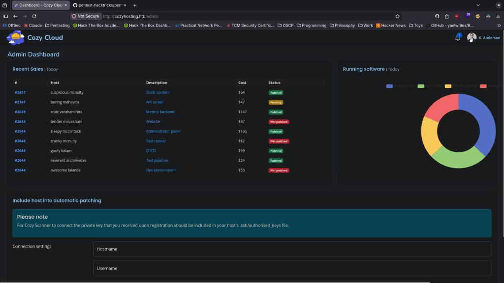Click the uBlock Origin shield icon
504x283 pixels.
pyautogui.click(x=457, y=16)
